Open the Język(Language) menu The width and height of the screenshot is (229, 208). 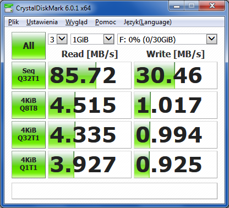[x=148, y=22]
